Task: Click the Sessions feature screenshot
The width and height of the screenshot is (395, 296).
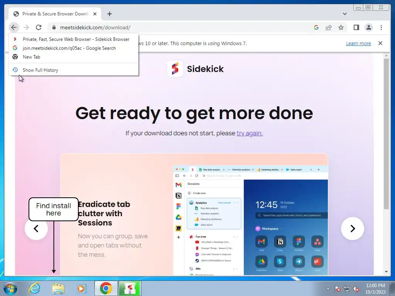Action: pos(250,220)
